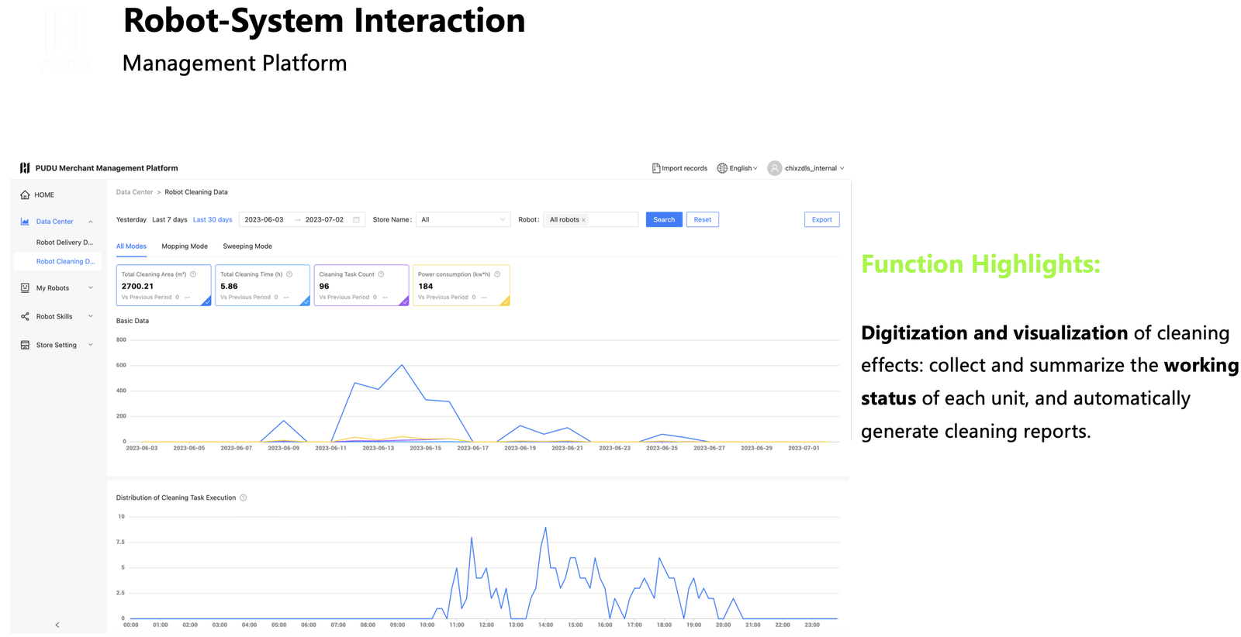Click help icon beside Power consumption
This screenshot has height=637, width=1241.
pyautogui.click(x=497, y=274)
